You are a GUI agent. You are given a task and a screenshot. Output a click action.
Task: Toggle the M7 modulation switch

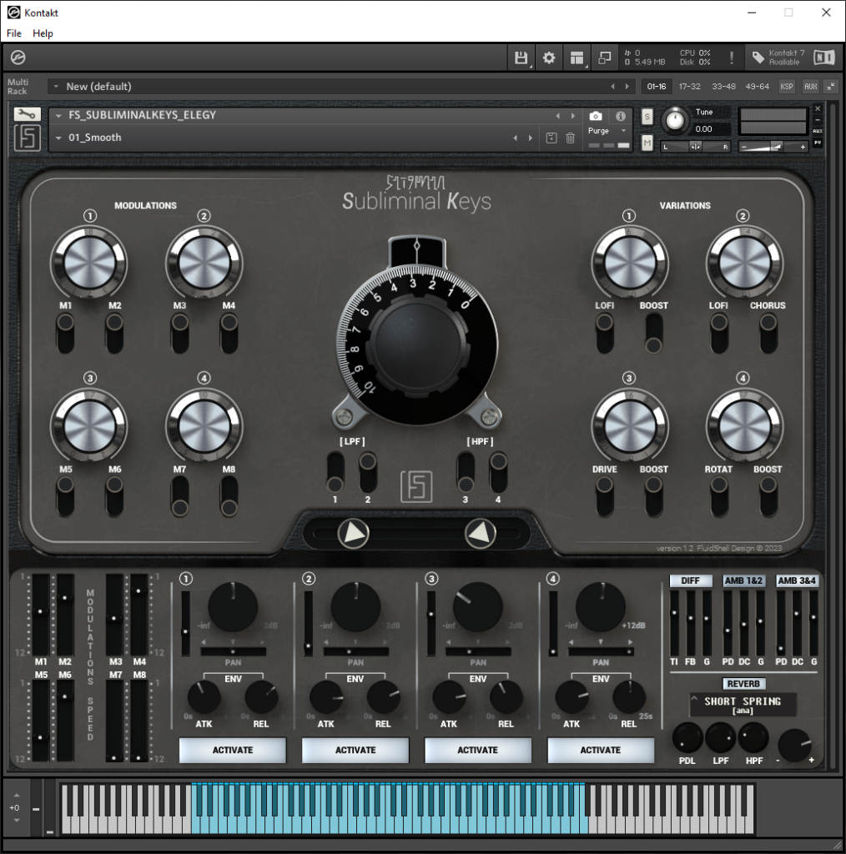click(179, 496)
